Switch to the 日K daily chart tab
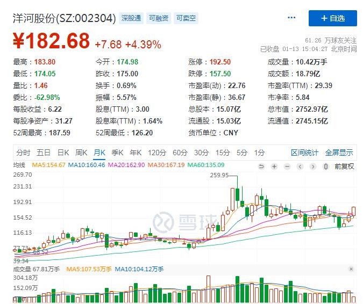 click(x=63, y=153)
